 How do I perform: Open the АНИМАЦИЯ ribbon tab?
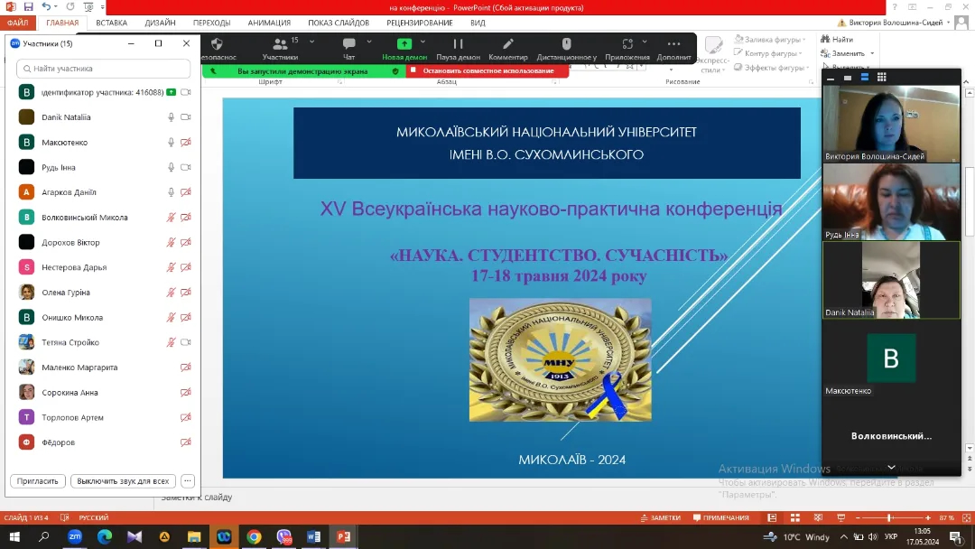pos(269,23)
